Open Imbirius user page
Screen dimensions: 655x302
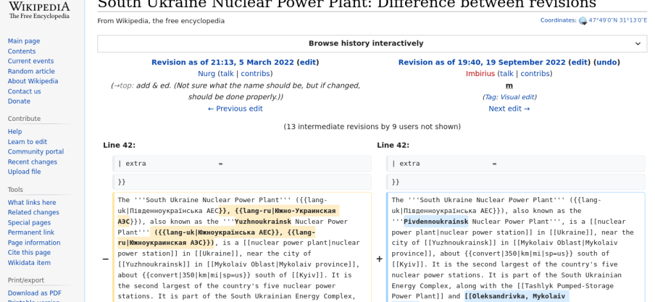pos(480,74)
